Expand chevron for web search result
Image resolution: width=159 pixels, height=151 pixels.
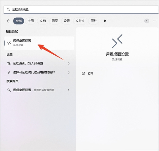pos(69,90)
